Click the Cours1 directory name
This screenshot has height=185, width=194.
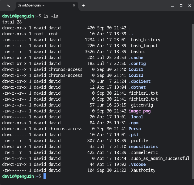pyautogui.click(x=136, y=69)
